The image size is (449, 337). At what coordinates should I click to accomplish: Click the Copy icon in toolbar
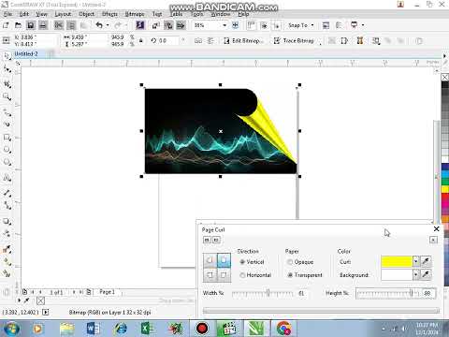[71, 25]
